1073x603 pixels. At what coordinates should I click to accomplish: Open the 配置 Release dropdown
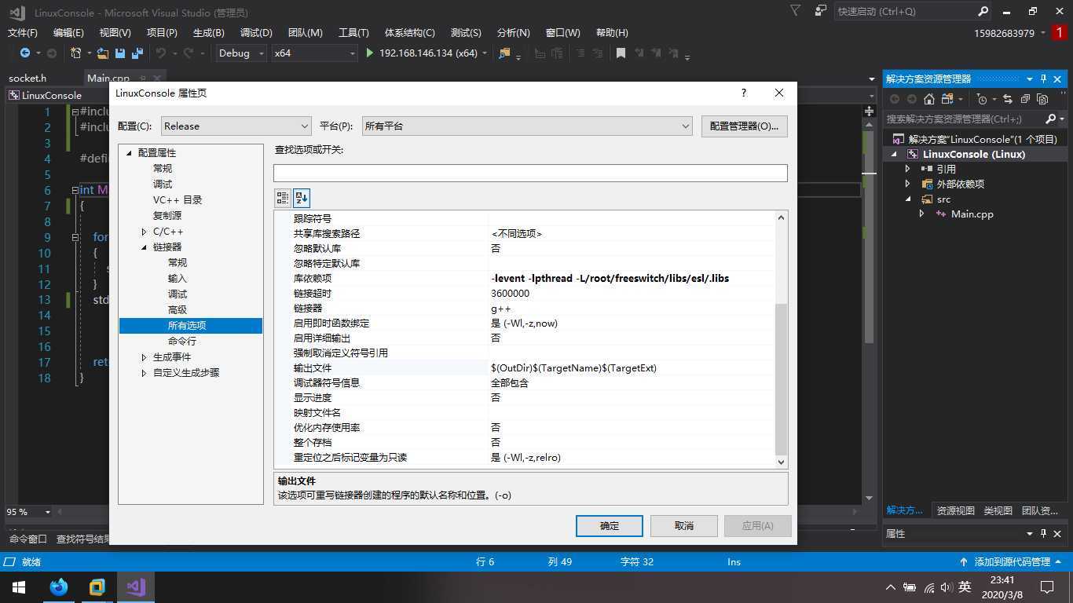pyautogui.click(x=236, y=126)
